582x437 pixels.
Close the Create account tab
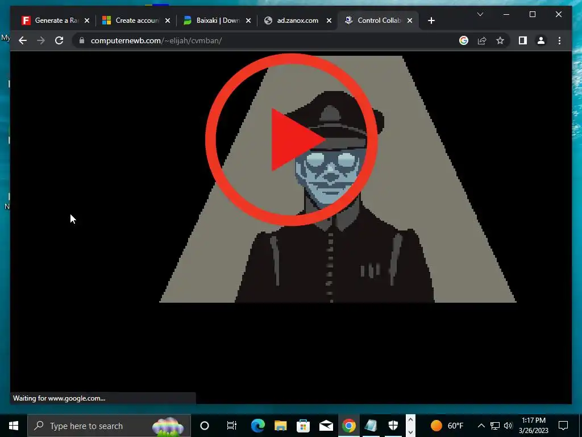coord(168,20)
